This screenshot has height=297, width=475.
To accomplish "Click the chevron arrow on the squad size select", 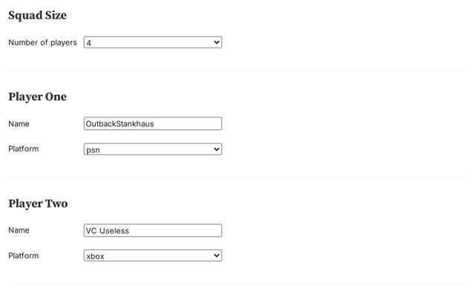I will coord(217,42).
